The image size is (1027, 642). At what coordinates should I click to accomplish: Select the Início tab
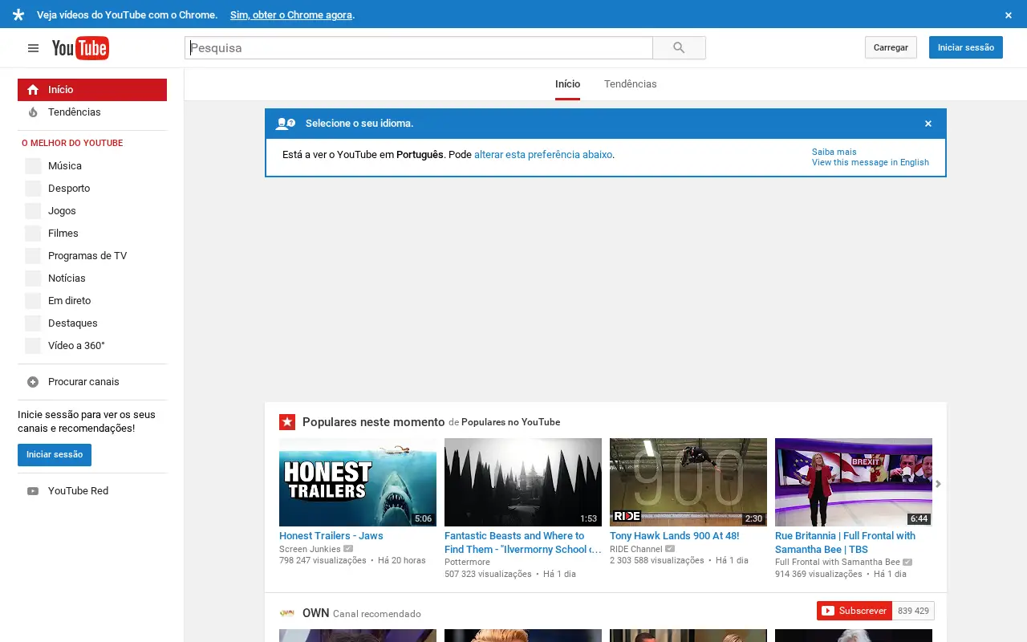567,84
